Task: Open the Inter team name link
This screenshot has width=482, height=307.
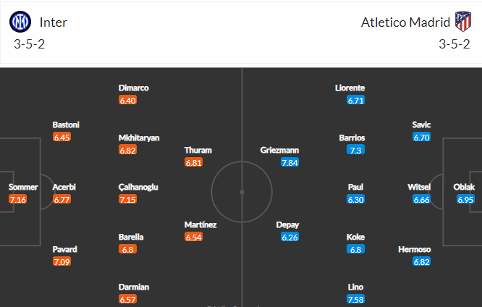Action: click(x=53, y=22)
